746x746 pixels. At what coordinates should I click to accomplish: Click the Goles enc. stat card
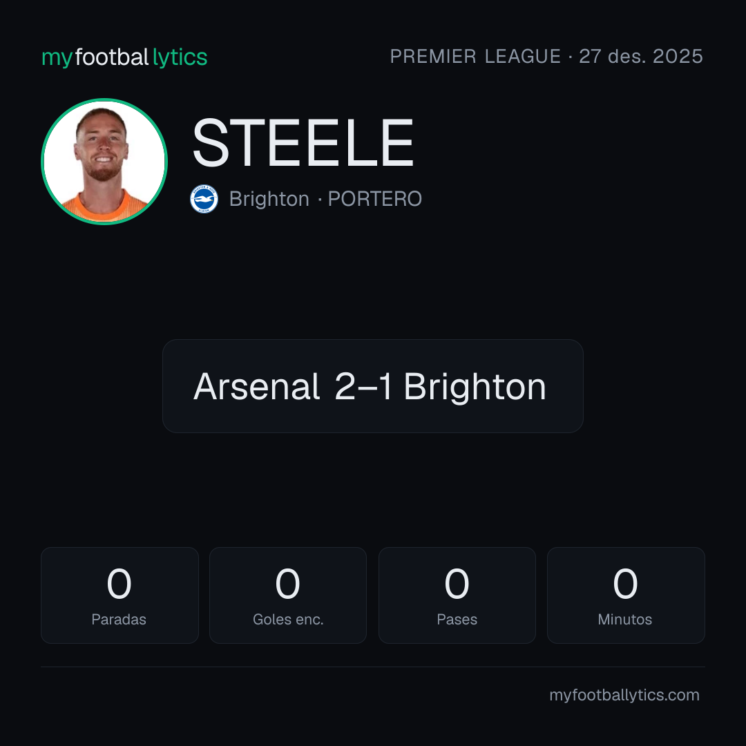[x=288, y=595]
